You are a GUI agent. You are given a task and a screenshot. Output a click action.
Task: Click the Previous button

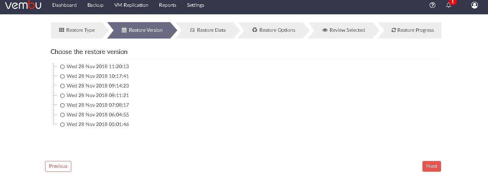[x=58, y=166]
